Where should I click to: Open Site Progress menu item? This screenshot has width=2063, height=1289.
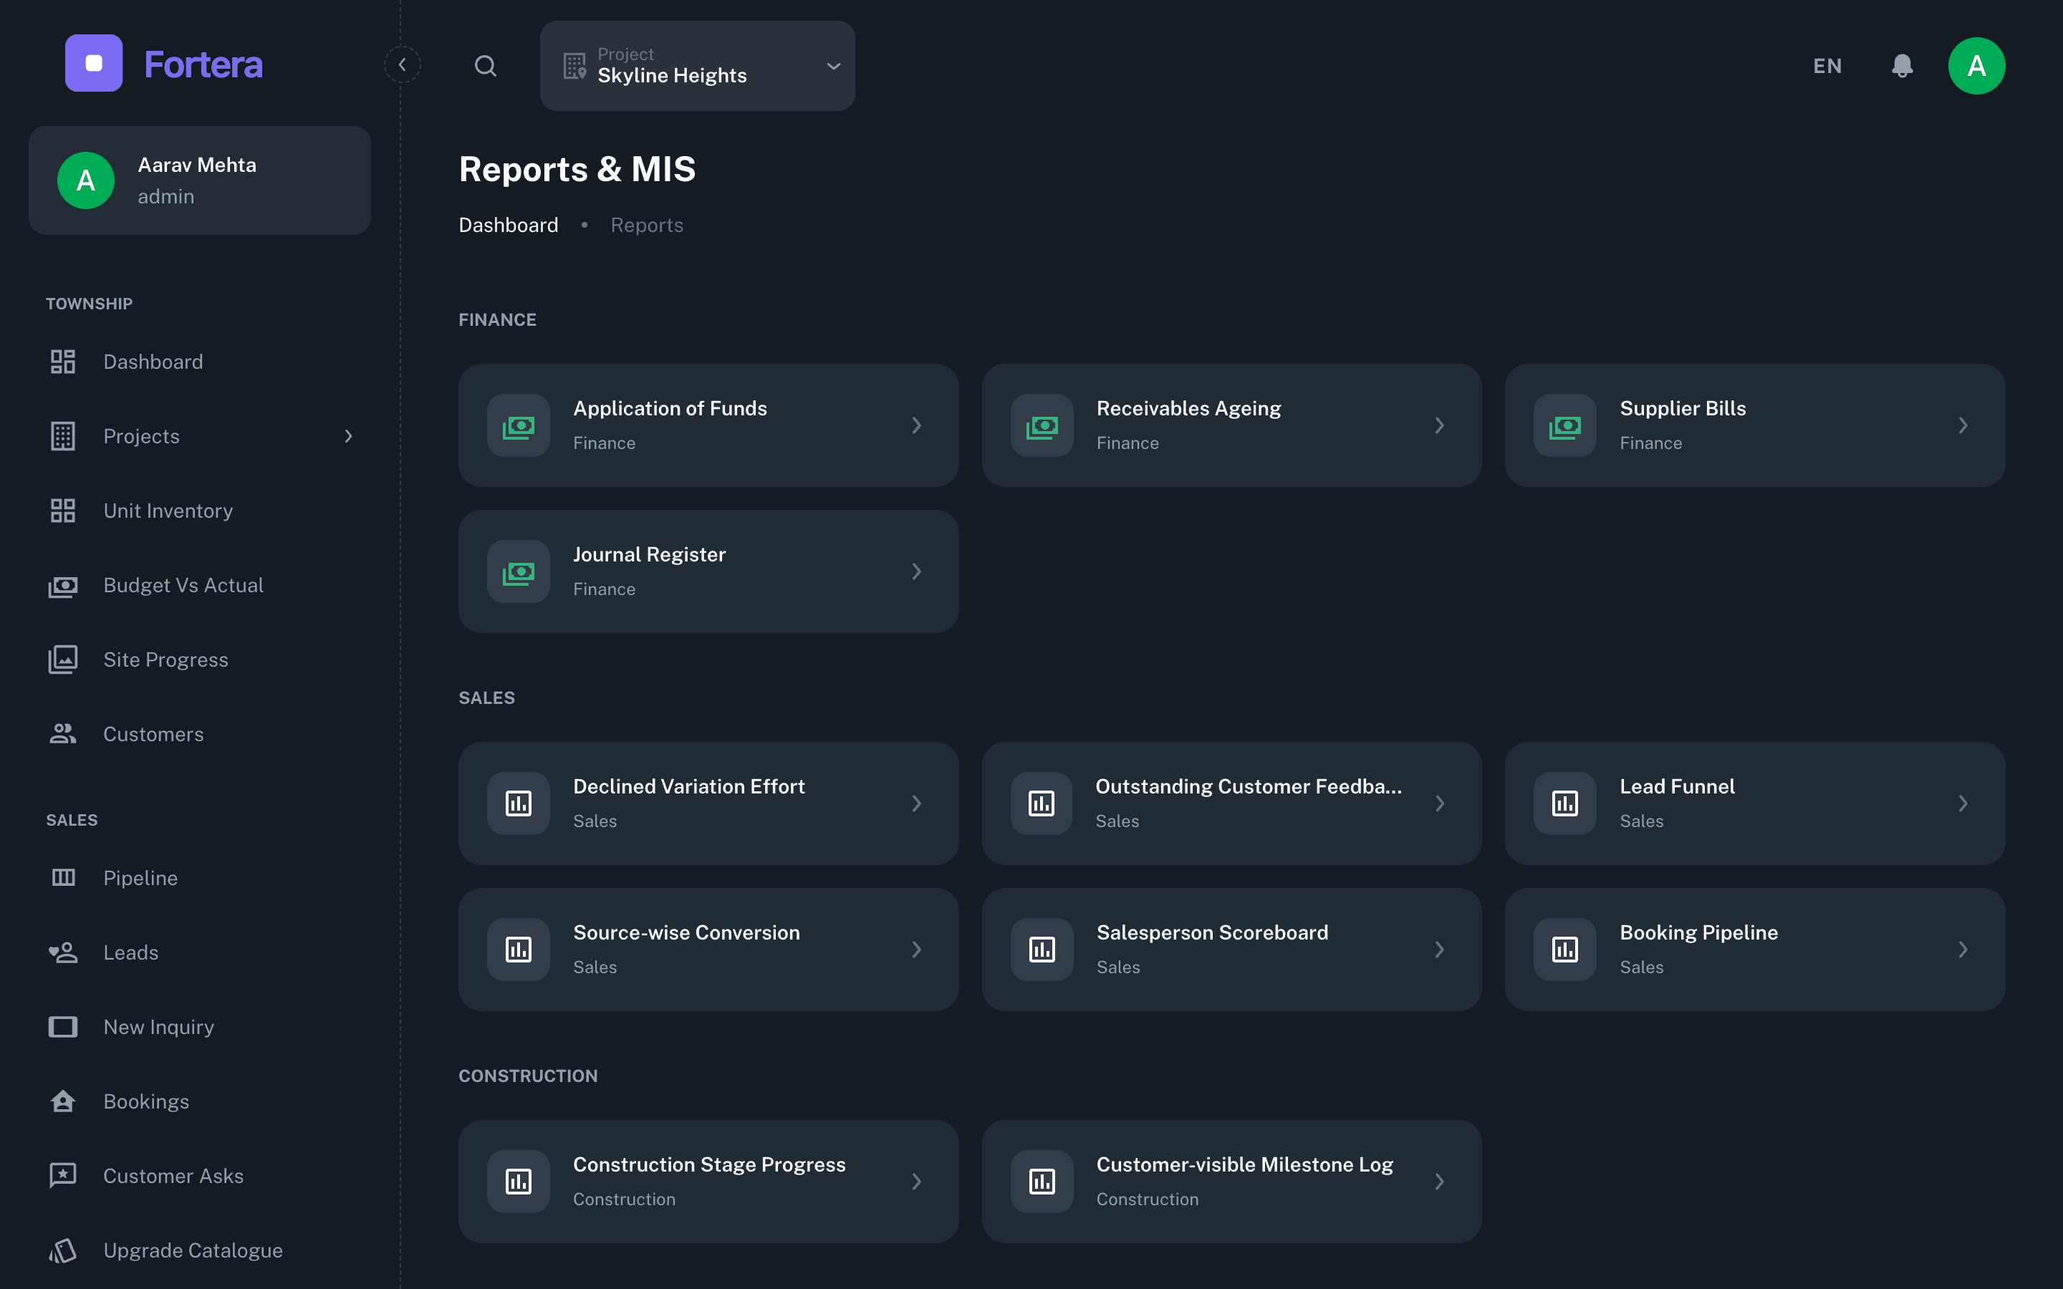coord(201,659)
